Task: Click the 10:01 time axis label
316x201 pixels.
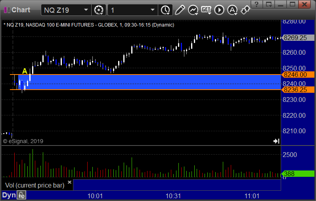Action: click(95, 196)
